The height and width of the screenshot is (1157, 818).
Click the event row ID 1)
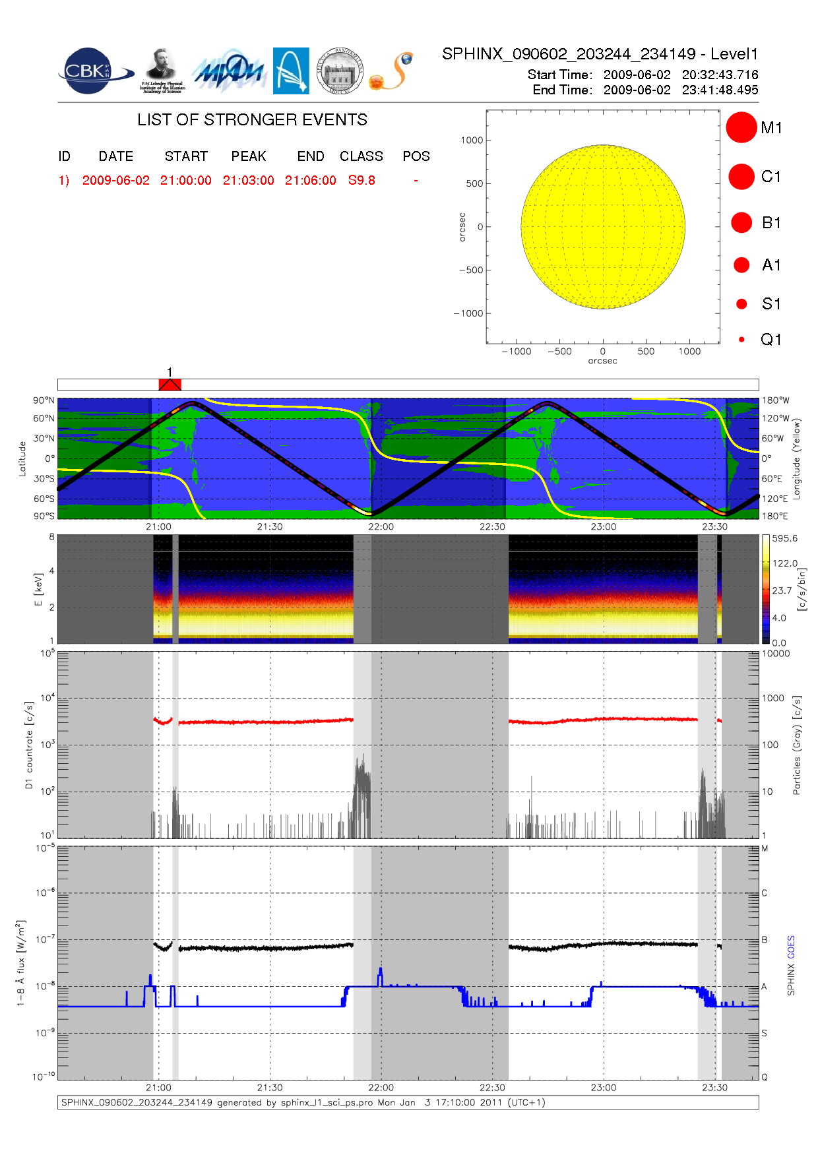64,180
